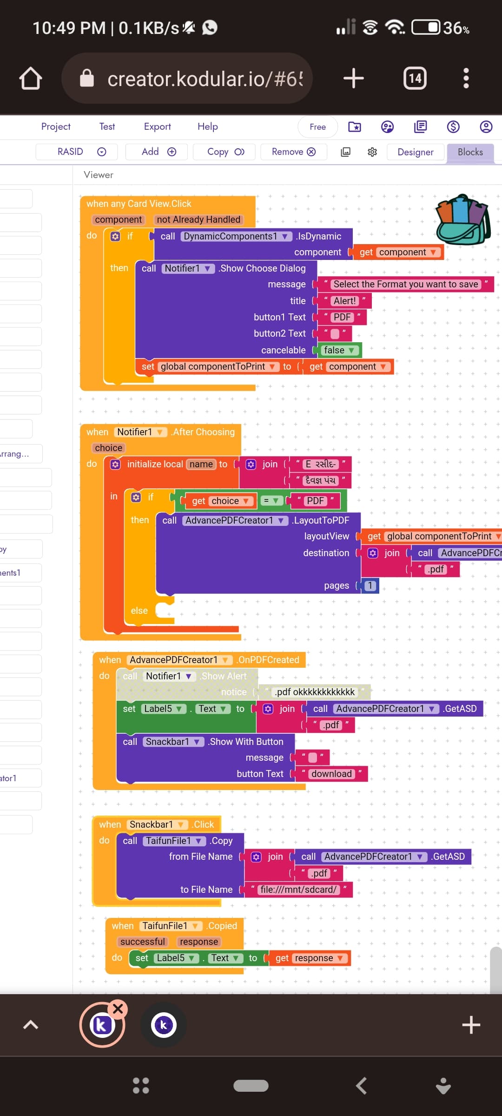Click mutator gear on choice PDF if block
The image size is (502, 1116).
point(136,497)
